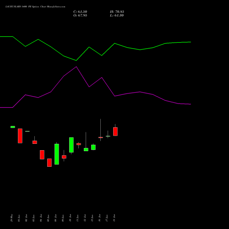Click the 08 Jun date label
Screen dimensions: 229x229
coord(56,218)
